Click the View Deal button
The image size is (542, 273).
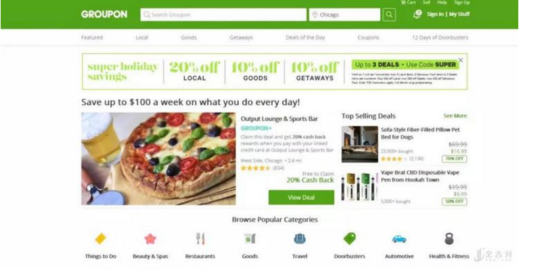click(301, 197)
